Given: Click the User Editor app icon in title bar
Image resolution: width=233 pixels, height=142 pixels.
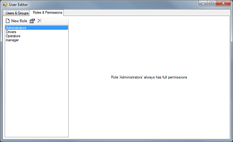Looking at the screenshot, I should [5, 5].
